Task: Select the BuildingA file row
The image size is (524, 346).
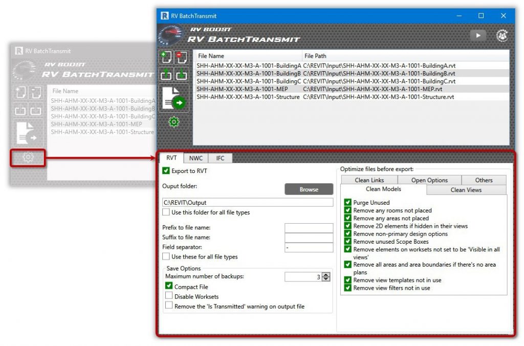Action: point(352,66)
